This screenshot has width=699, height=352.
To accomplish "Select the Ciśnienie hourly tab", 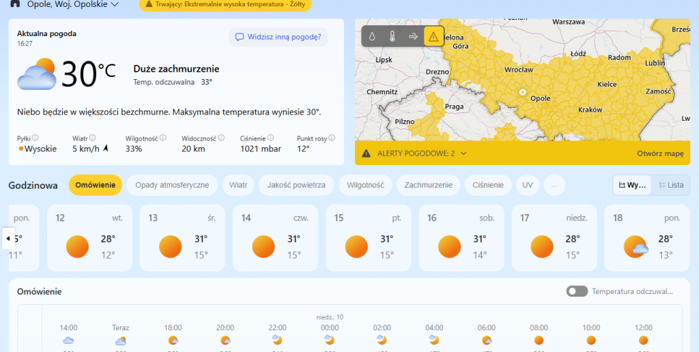I will point(488,185).
